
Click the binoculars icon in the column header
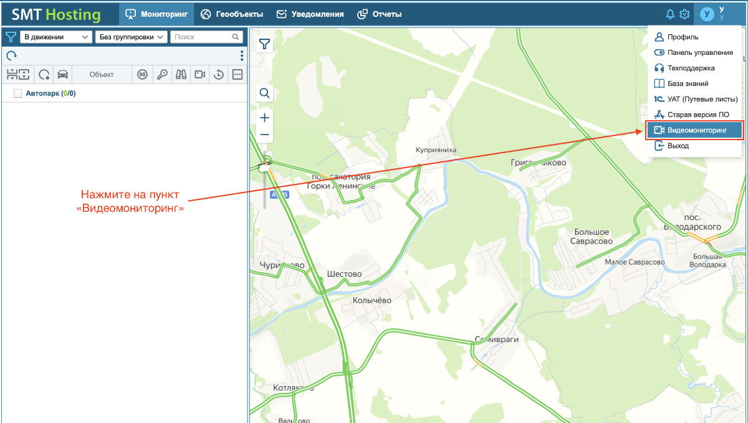coord(181,75)
